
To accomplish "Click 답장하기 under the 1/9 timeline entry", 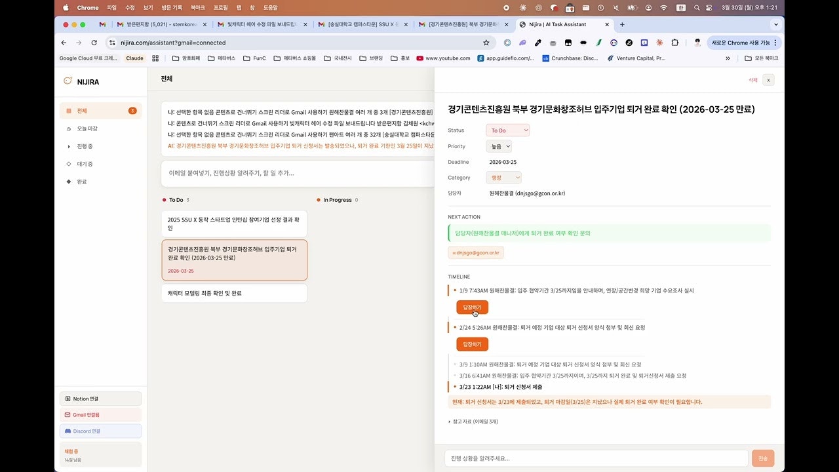I will click(472, 307).
